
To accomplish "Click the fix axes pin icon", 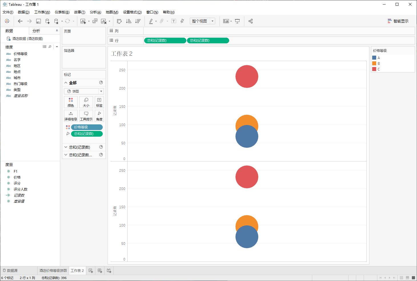I will coord(182,21).
